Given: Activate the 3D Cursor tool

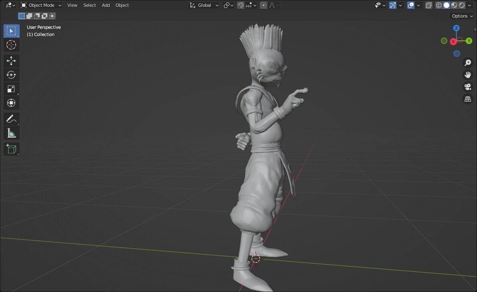Looking at the screenshot, I should pos(12,45).
